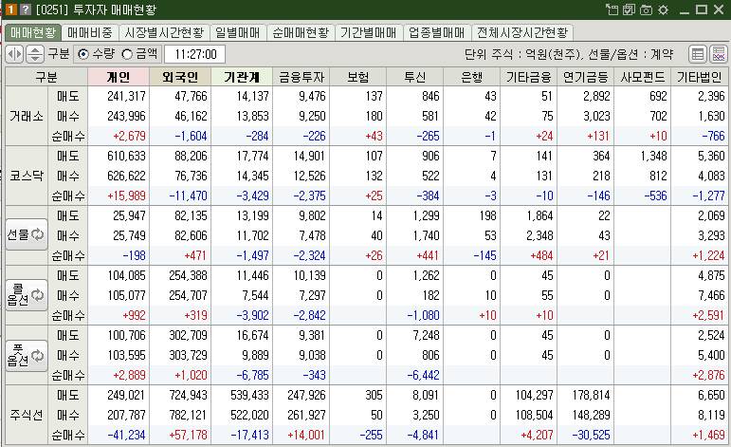Click the +1,224 기타법인 선물 net value
This screenshot has width=731, height=447.
pyautogui.click(x=708, y=255)
